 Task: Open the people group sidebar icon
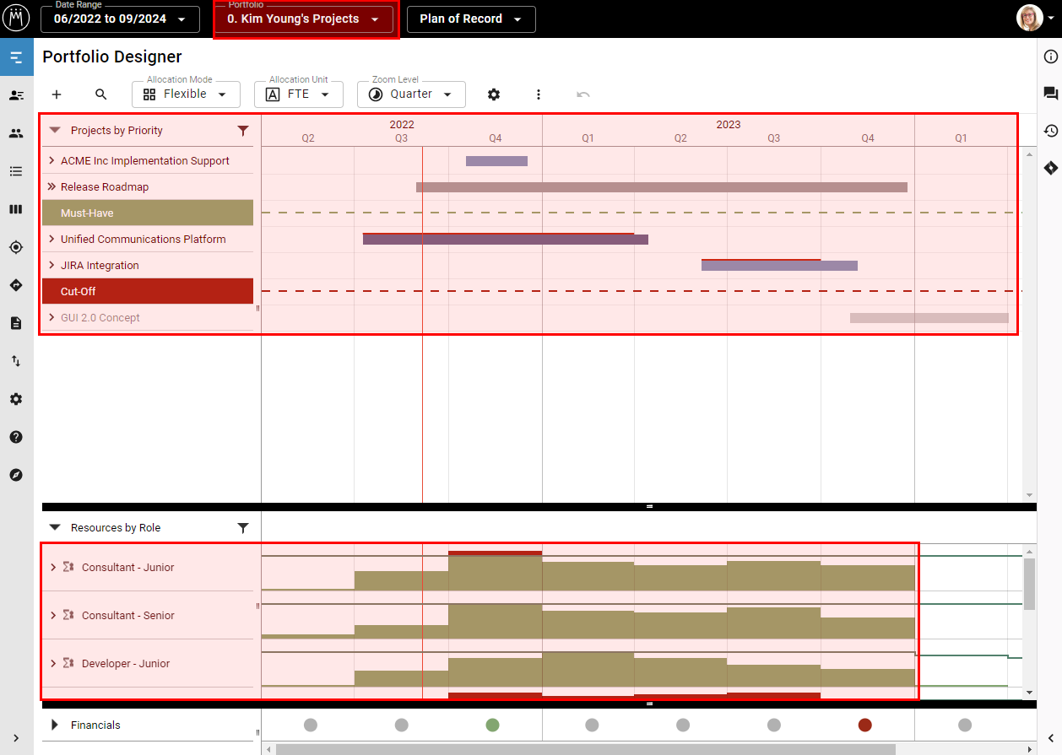[16, 133]
